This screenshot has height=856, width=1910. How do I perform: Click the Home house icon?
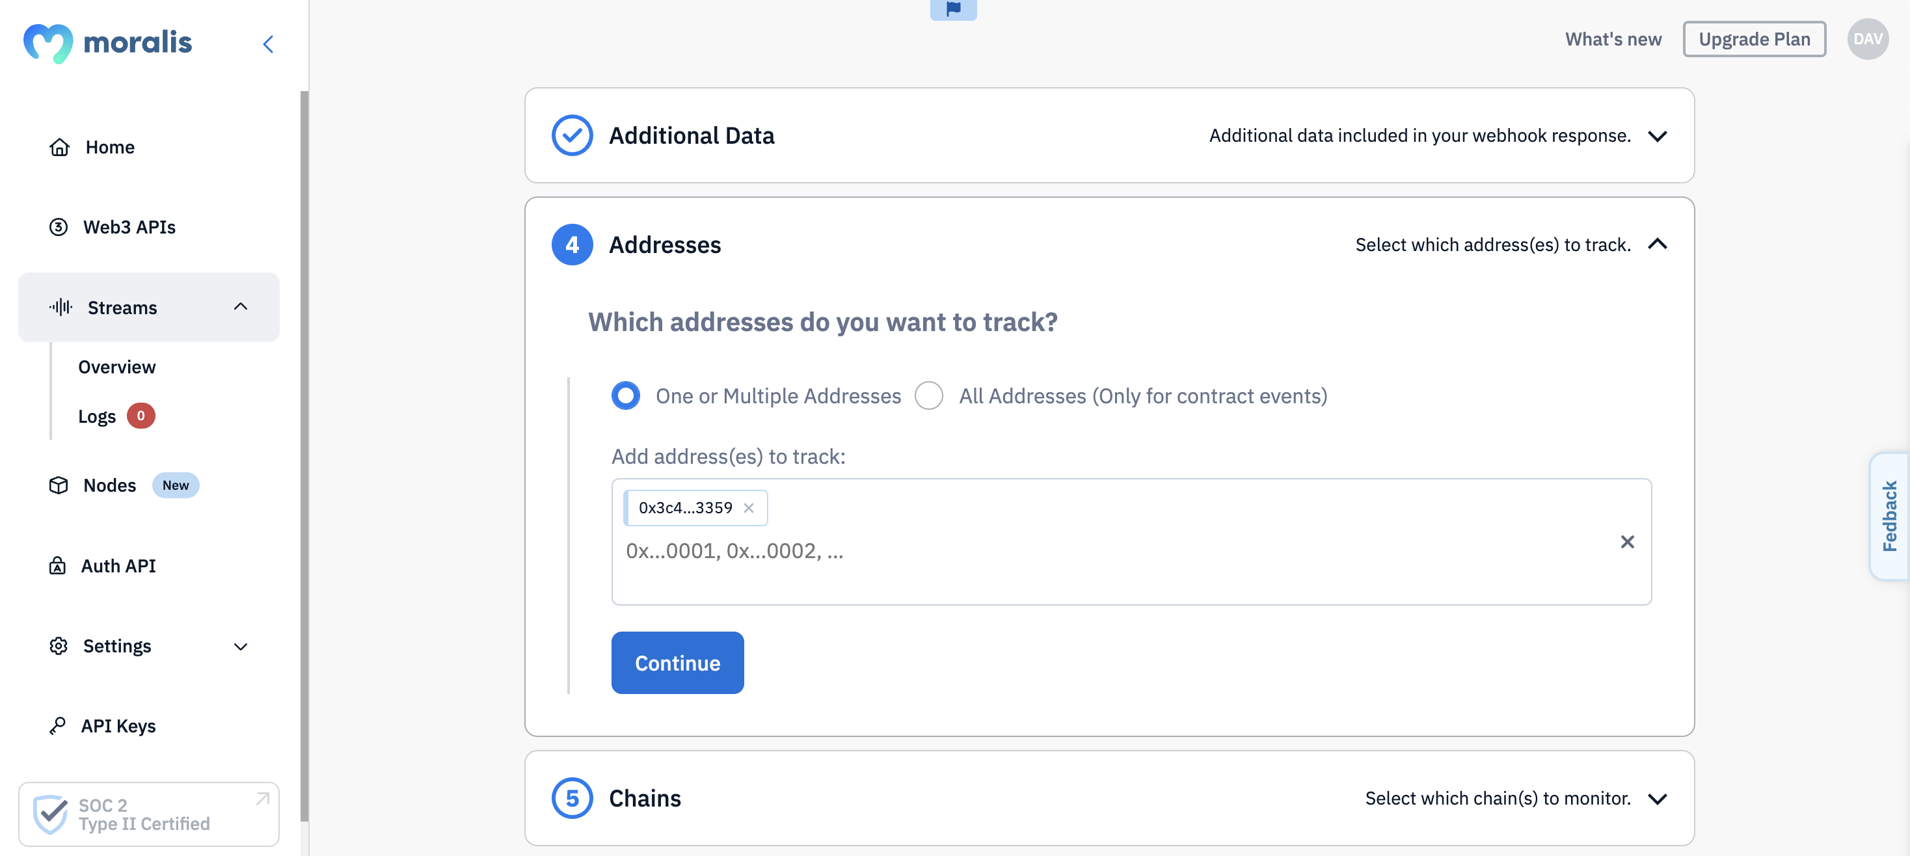[x=59, y=147]
